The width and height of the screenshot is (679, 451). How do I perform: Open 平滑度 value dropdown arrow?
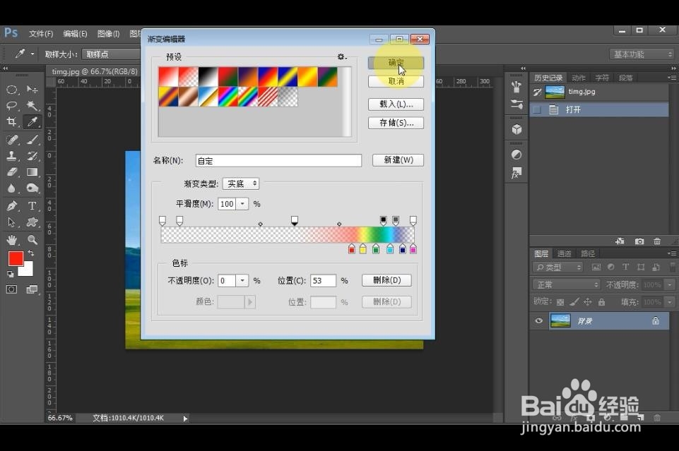tap(242, 204)
